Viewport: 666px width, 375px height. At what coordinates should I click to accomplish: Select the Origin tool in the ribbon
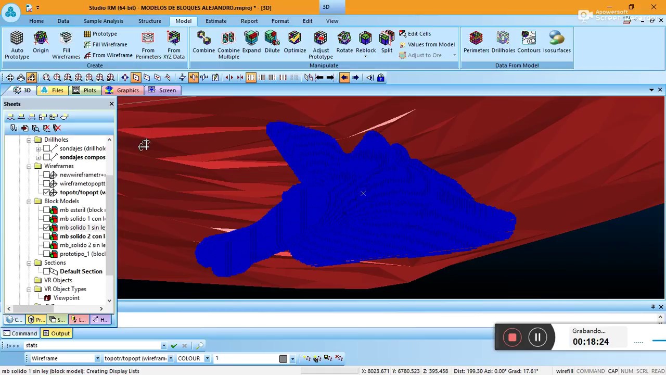(x=41, y=42)
